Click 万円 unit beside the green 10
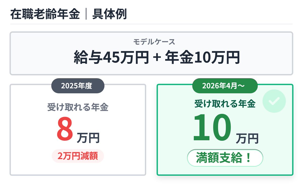This screenshot has width=303, height=184. point(247,139)
